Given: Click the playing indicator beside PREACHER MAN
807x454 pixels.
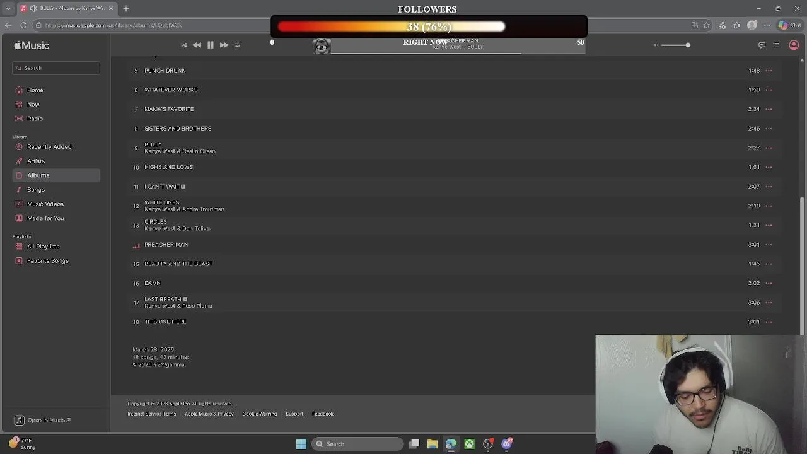Looking at the screenshot, I should (136, 245).
